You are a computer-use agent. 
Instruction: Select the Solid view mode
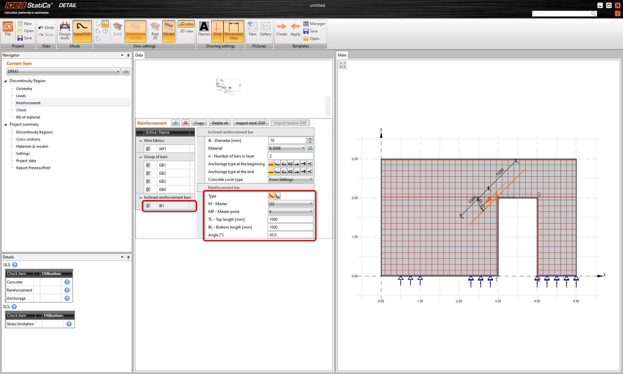117,31
